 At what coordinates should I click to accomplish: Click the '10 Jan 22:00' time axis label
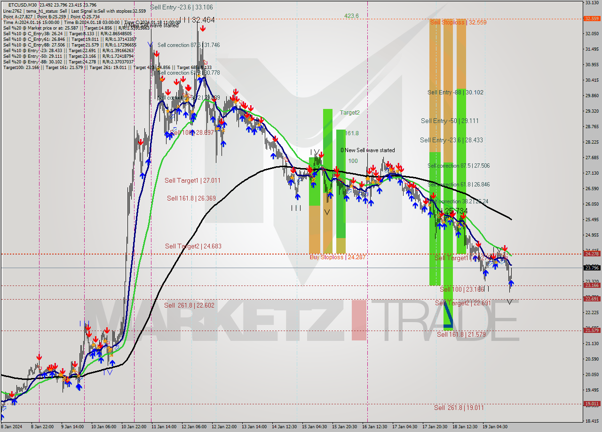tap(134, 427)
